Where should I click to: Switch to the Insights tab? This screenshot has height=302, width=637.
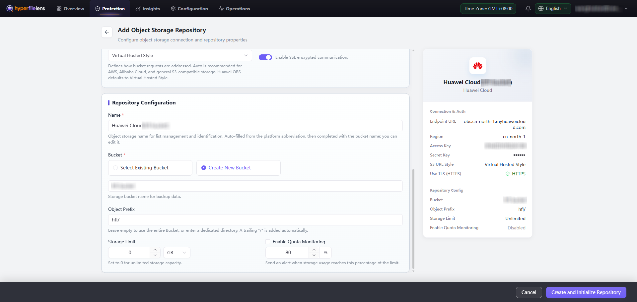(x=148, y=9)
